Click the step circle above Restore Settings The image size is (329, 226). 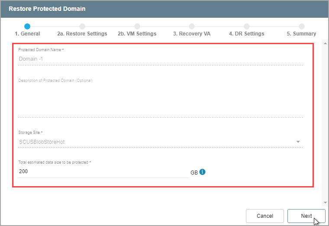82,26
